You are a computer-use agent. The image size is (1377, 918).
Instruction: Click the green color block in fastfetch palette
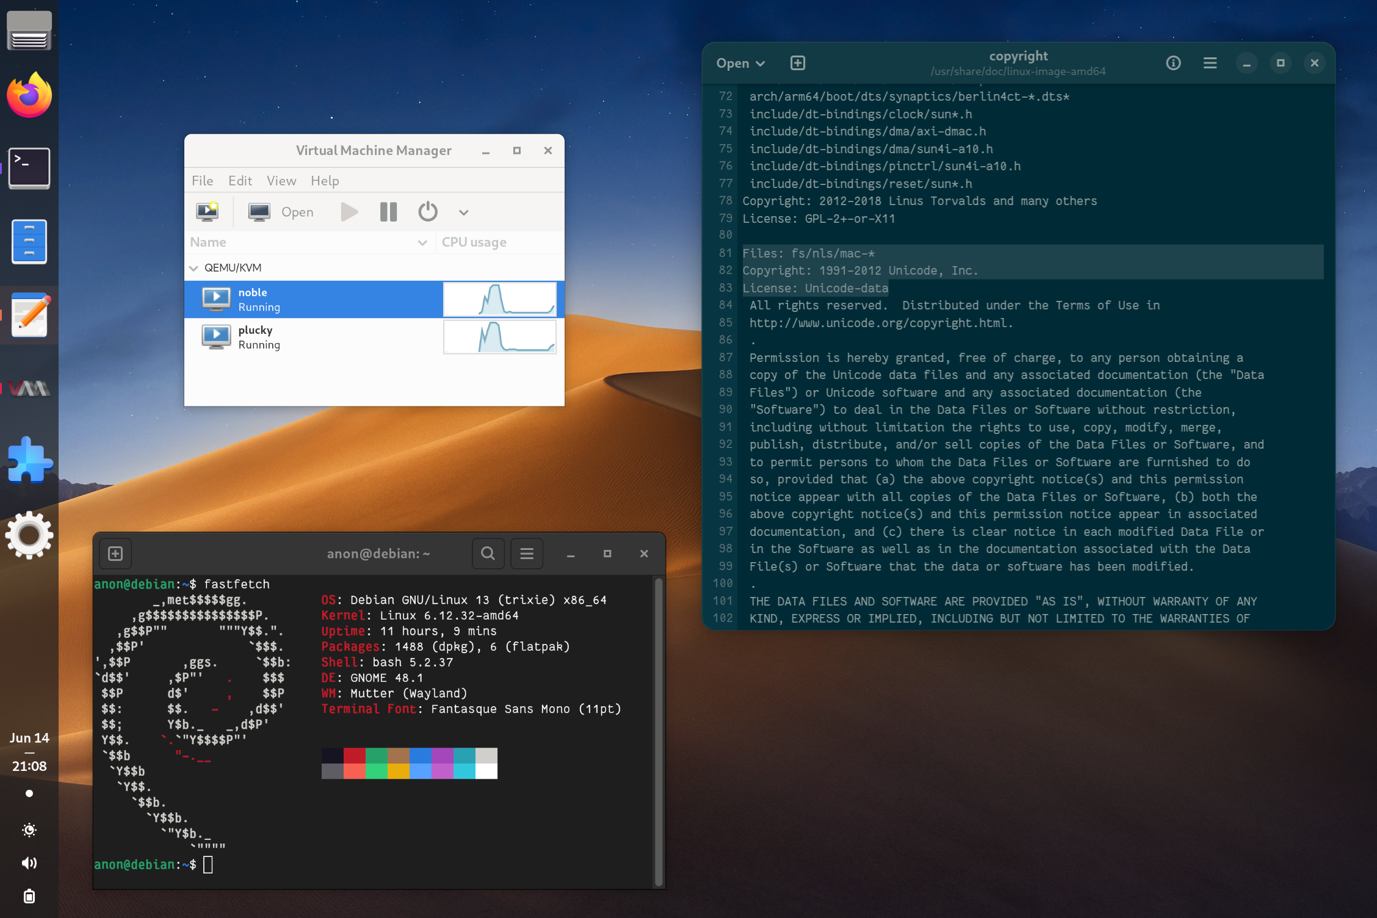(x=377, y=756)
